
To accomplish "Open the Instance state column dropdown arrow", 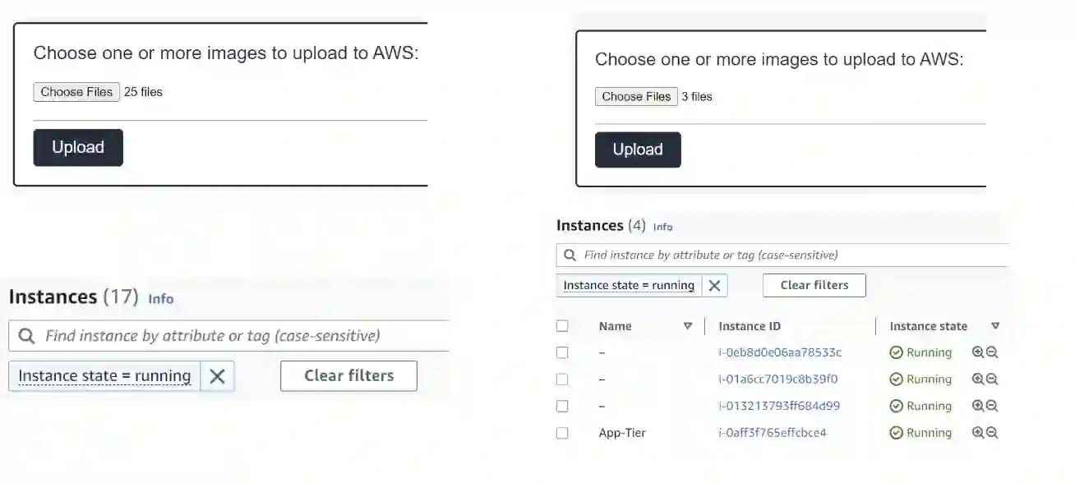I will (995, 326).
